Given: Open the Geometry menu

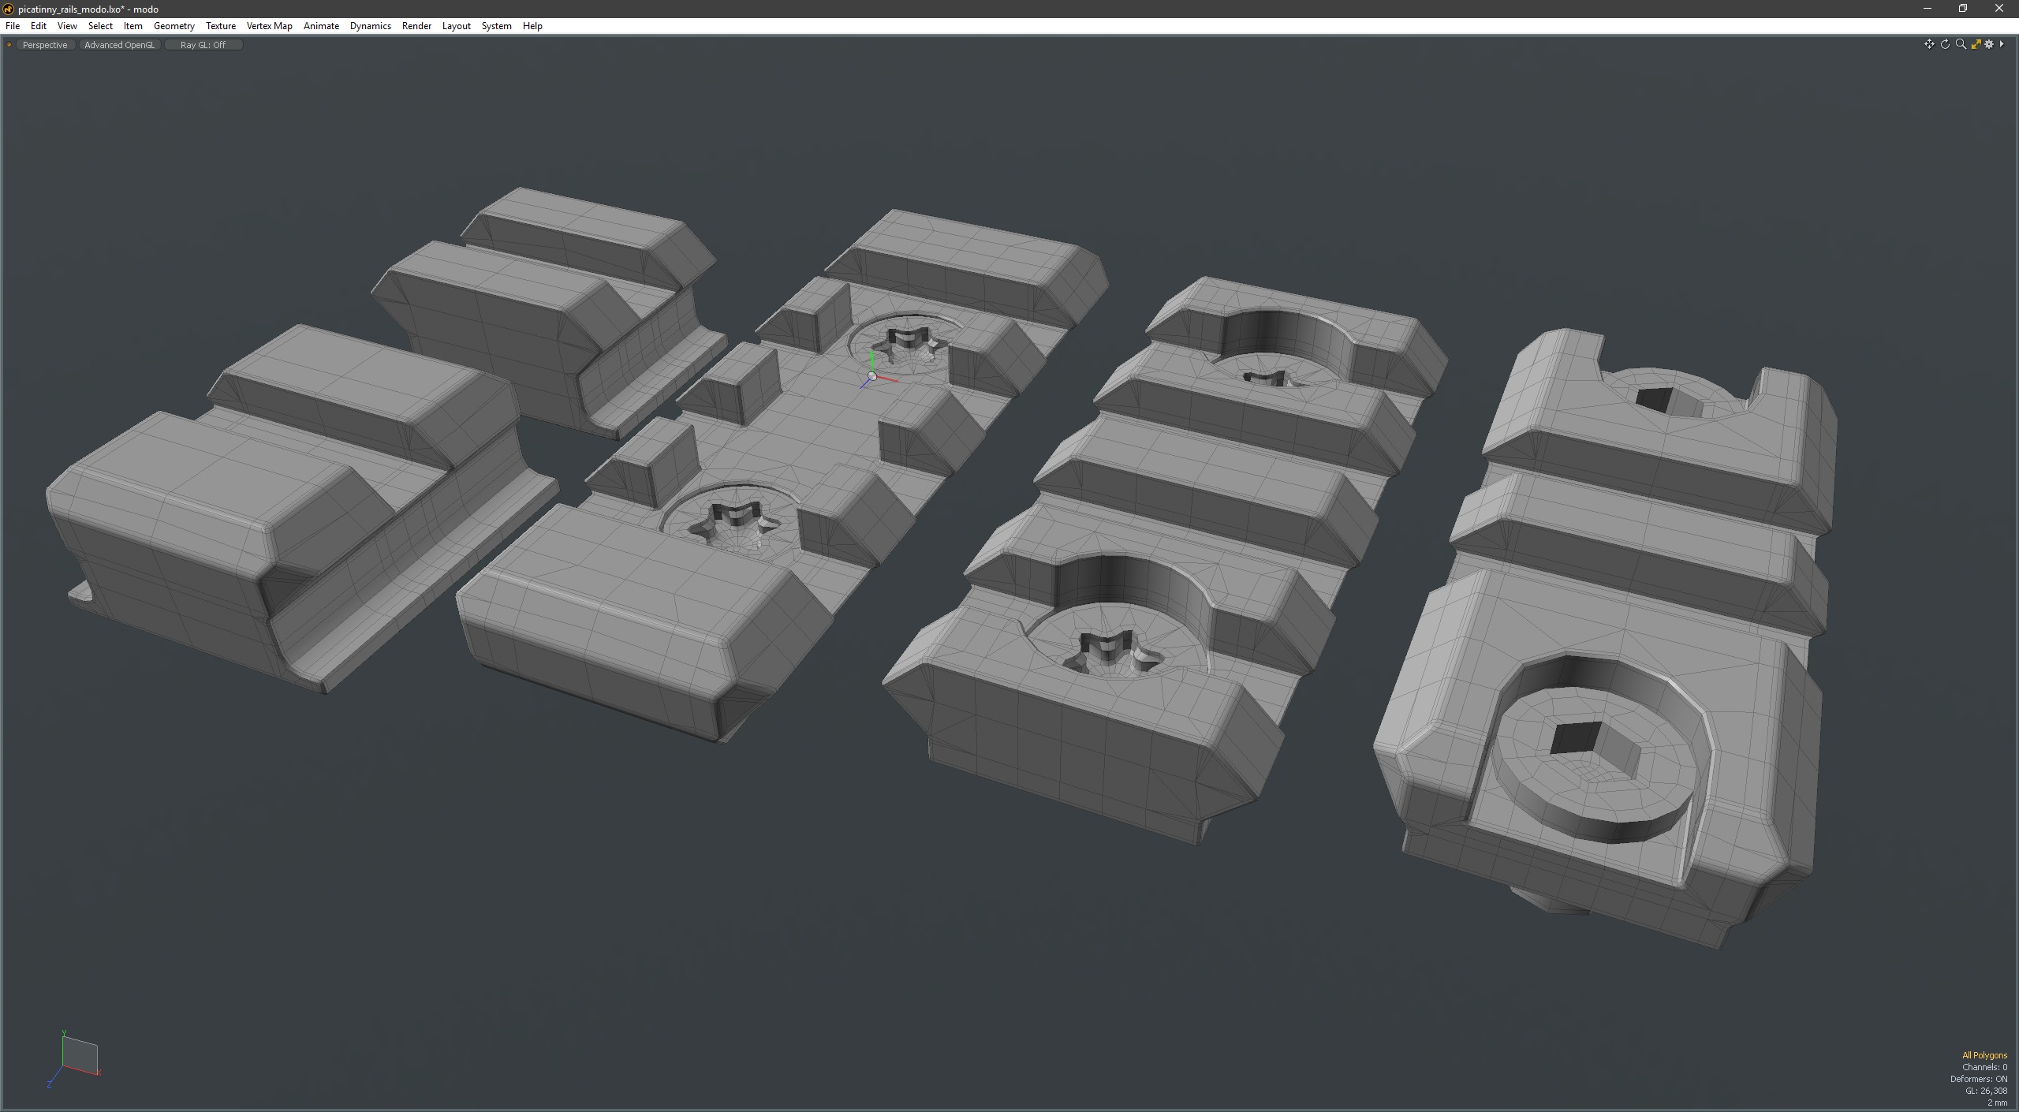Looking at the screenshot, I should tap(174, 26).
